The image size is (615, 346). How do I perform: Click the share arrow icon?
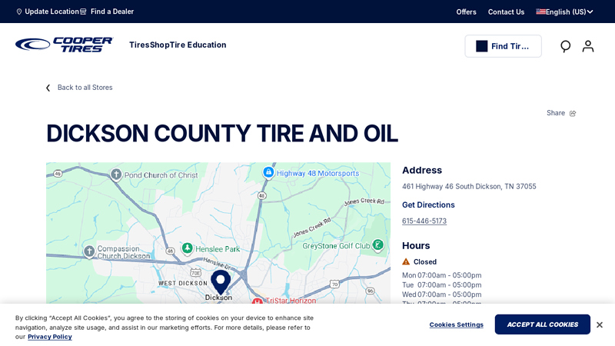pyautogui.click(x=573, y=113)
